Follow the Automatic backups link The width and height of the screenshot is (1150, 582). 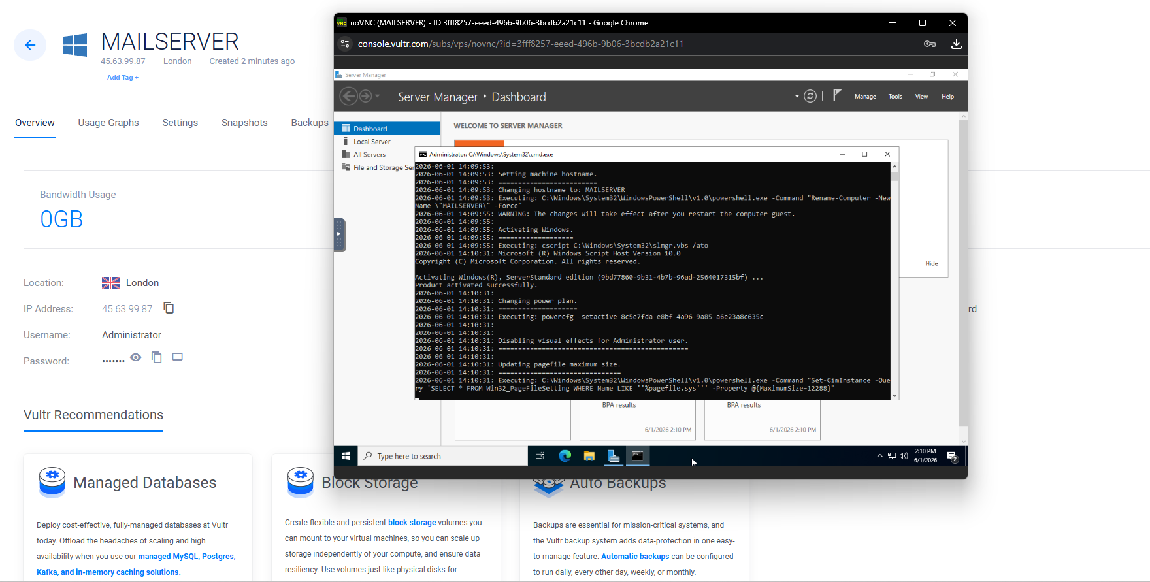click(x=635, y=557)
